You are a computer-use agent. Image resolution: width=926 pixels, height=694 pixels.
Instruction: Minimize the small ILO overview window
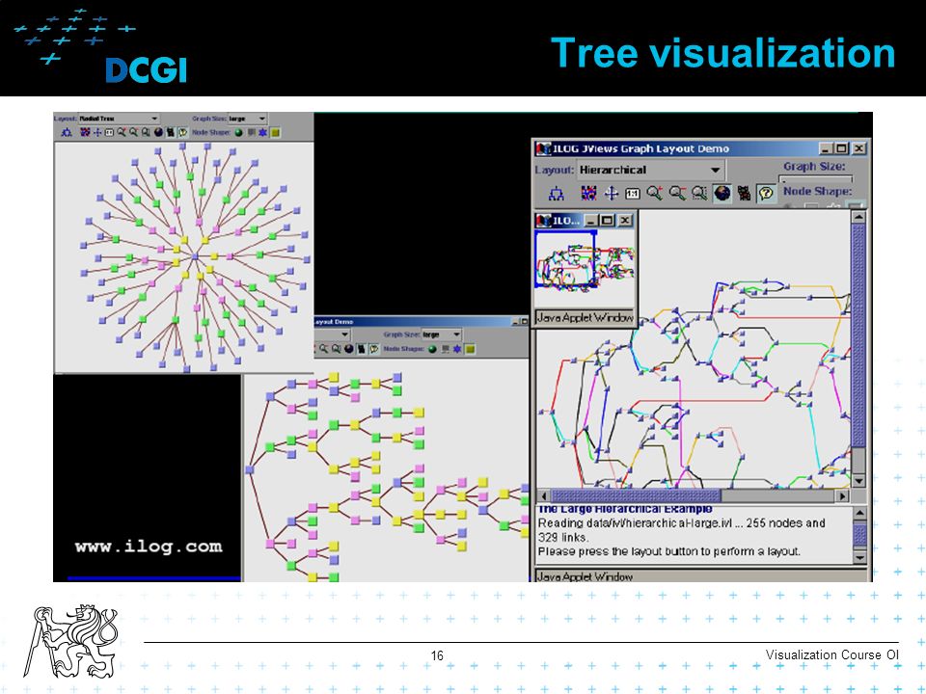590,220
